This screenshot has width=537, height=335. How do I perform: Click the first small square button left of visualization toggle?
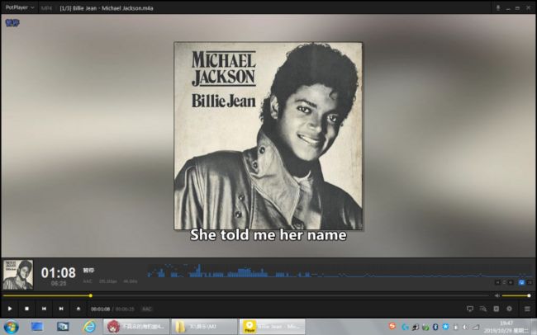(498, 282)
